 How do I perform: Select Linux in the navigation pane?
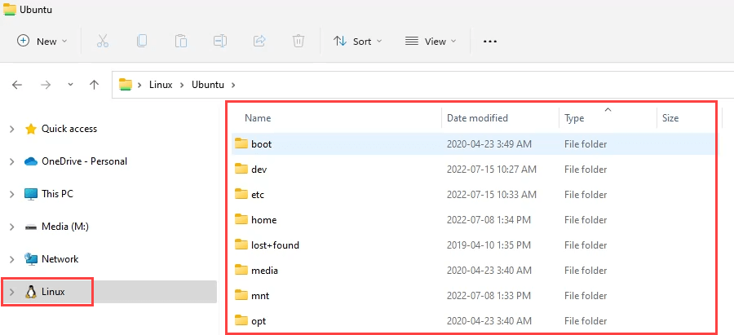point(53,292)
